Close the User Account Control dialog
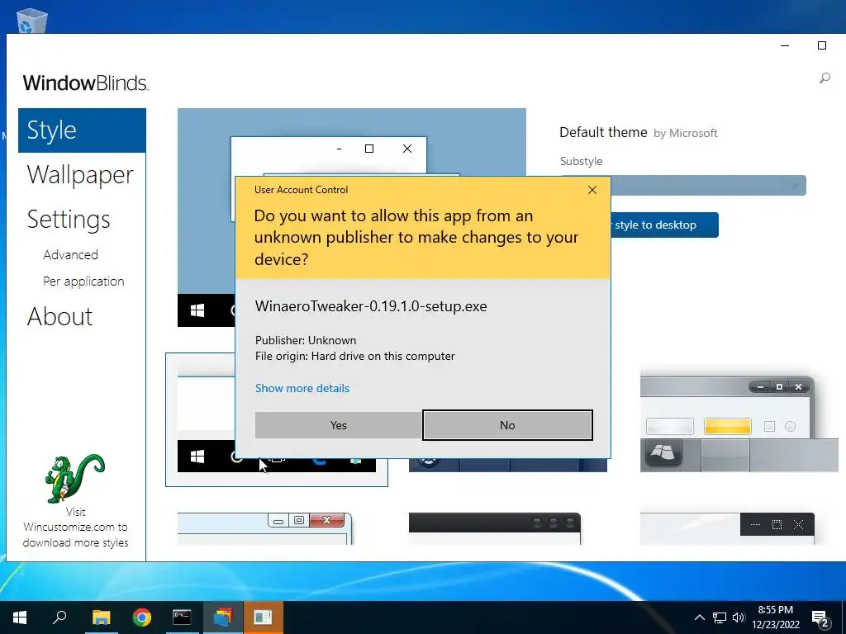846x634 pixels. (592, 190)
